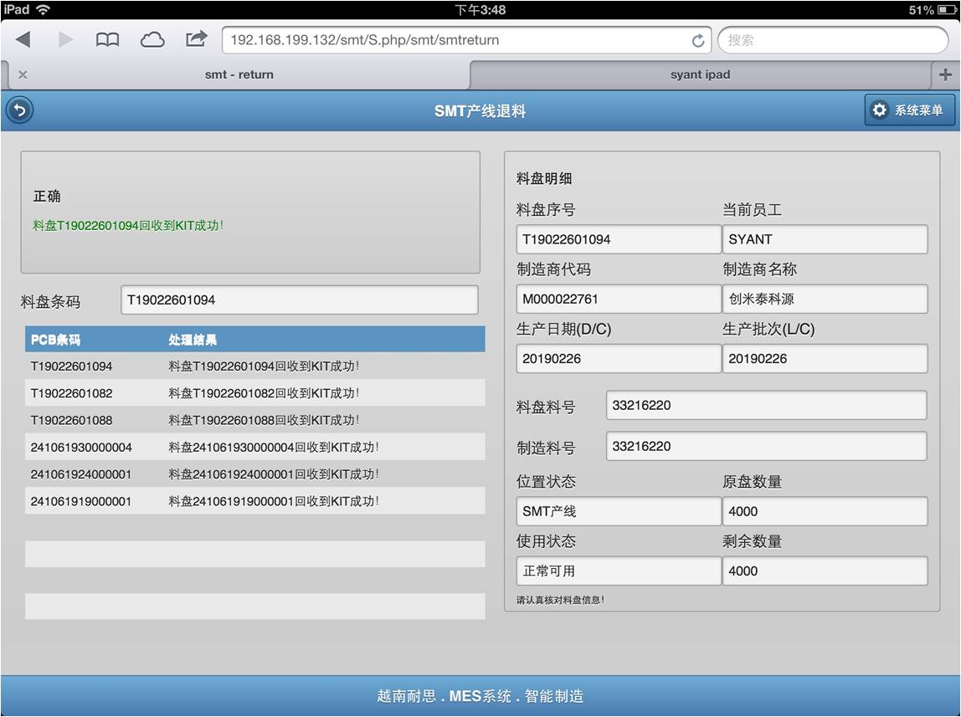Open the 系统菜单 system menu
961x717 pixels.
(909, 110)
